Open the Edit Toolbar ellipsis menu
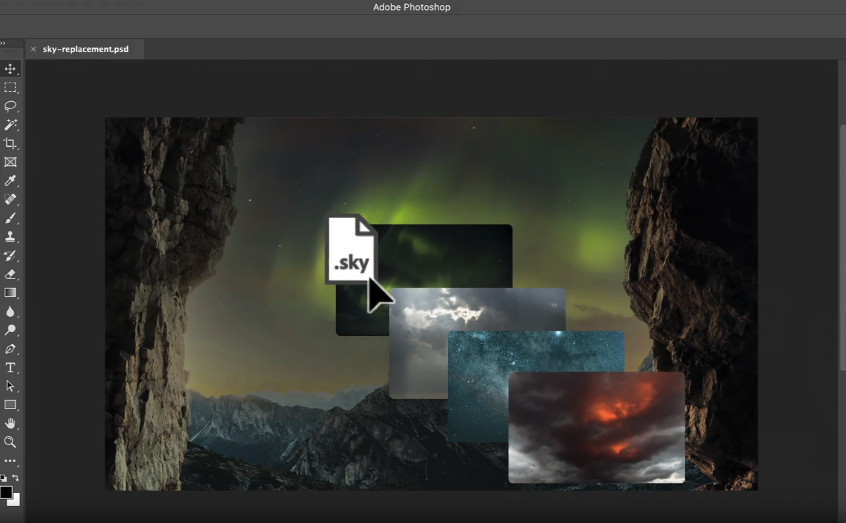Image resolution: width=846 pixels, height=523 pixels. pos(10,460)
